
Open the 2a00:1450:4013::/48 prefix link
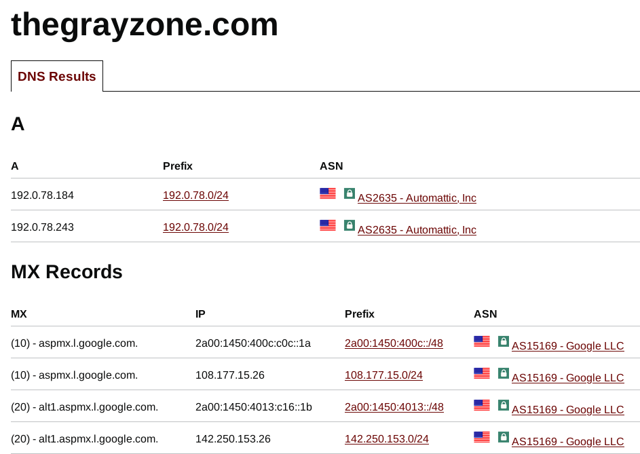coord(394,407)
